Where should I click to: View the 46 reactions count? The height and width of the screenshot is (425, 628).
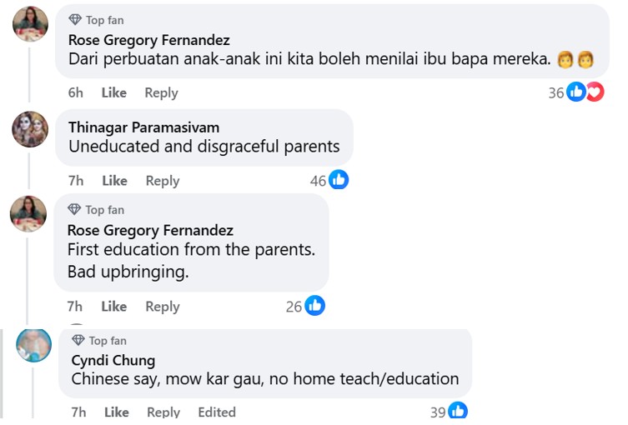[318, 181]
